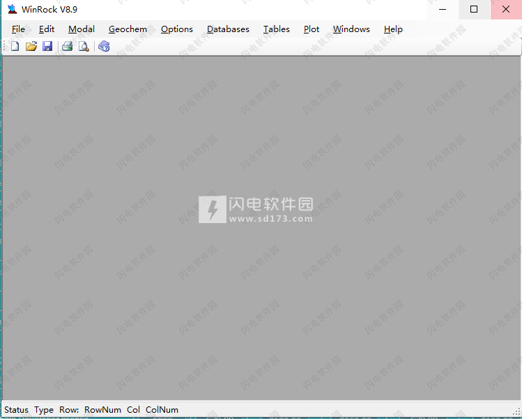
Task: Open the File menu
Action: pyautogui.click(x=18, y=29)
